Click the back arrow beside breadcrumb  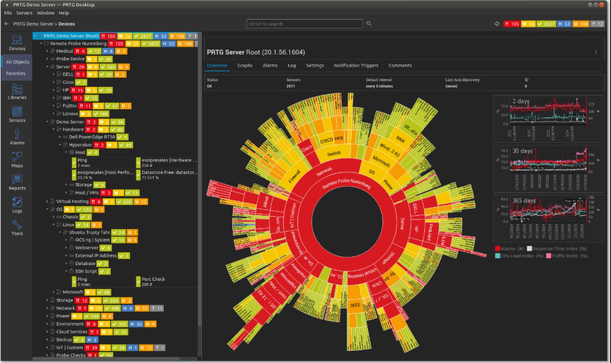tap(6, 24)
